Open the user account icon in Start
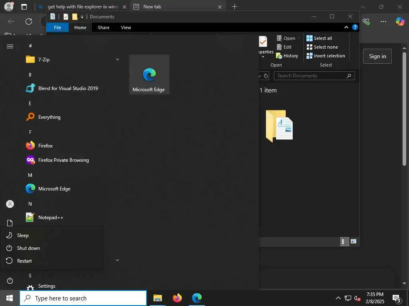The image size is (409, 306). 10,204
